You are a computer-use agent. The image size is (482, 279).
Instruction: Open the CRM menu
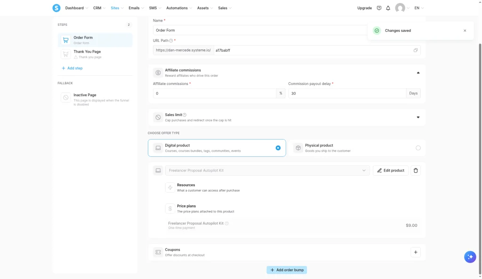tap(99, 8)
